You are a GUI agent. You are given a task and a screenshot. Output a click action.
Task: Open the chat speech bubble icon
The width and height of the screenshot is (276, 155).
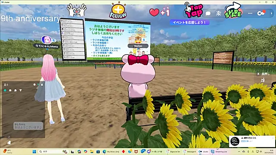pos(208,13)
